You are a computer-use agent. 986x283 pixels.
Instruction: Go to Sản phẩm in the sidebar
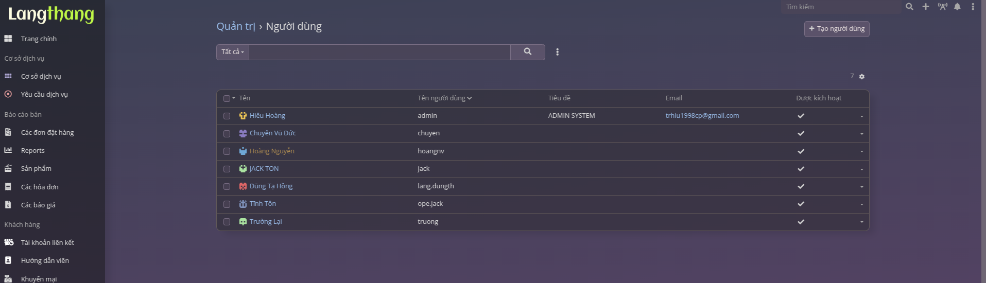coord(36,169)
